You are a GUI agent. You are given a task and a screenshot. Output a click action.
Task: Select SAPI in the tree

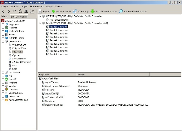point(15,69)
